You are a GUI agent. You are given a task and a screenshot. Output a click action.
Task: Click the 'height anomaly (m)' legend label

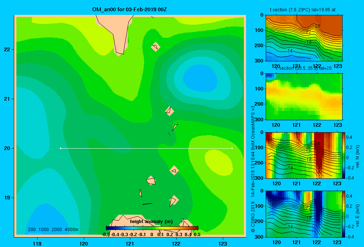point(151,222)
